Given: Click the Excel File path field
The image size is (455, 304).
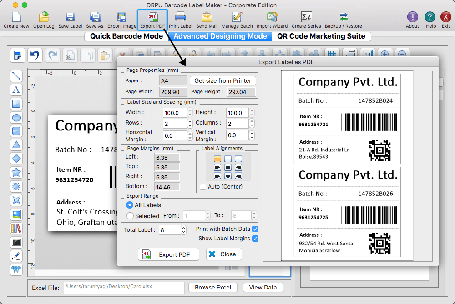Looking at the screenshot, I should 124,288.
